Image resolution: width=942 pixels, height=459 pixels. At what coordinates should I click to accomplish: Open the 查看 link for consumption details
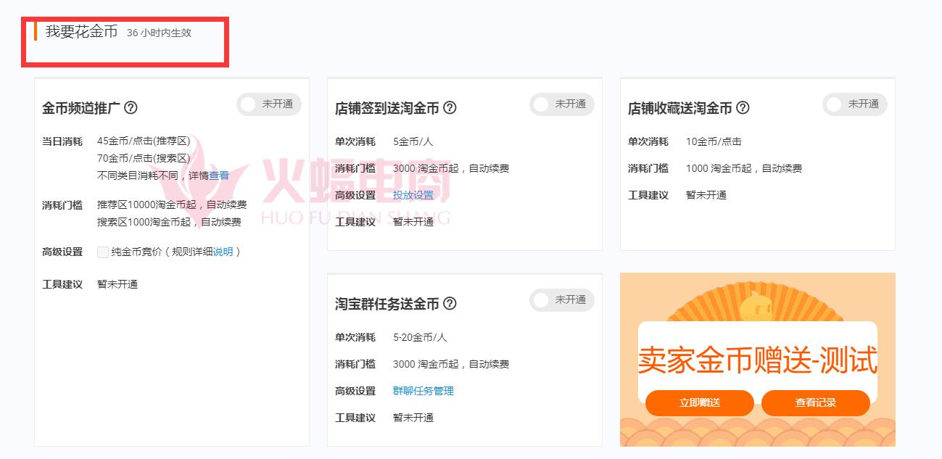(218, 175)
